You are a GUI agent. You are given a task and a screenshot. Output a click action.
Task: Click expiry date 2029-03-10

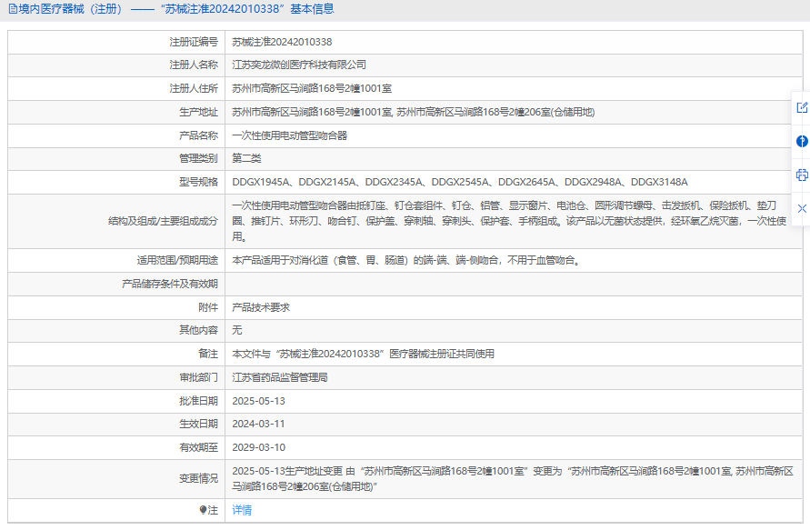point(258,448)
